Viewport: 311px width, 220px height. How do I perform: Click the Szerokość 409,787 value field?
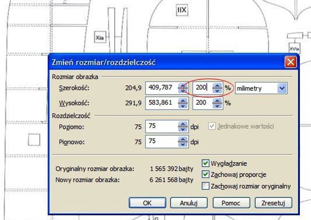(161, 88)
